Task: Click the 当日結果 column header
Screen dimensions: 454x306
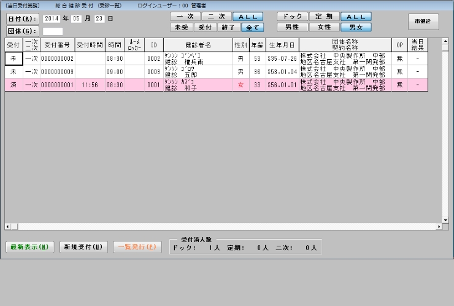Action: [x=418, y=45]
